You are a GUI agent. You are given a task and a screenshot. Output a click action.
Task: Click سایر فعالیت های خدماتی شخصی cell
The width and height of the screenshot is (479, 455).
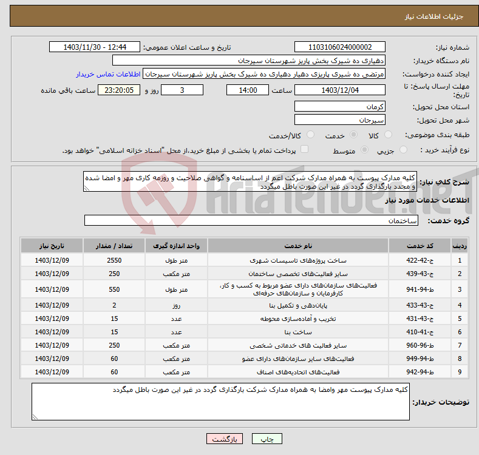[298, 345]
